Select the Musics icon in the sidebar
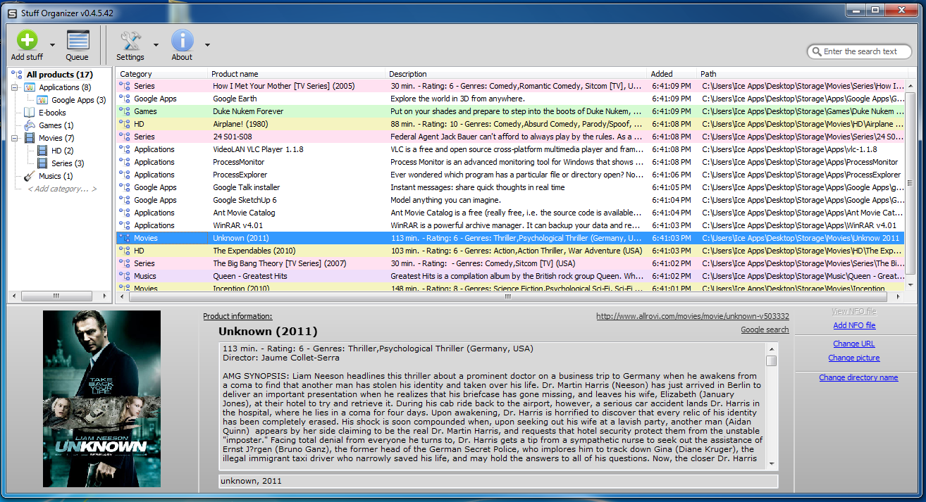The width and height of the screenshot is (926, 502). coord(30,175)
